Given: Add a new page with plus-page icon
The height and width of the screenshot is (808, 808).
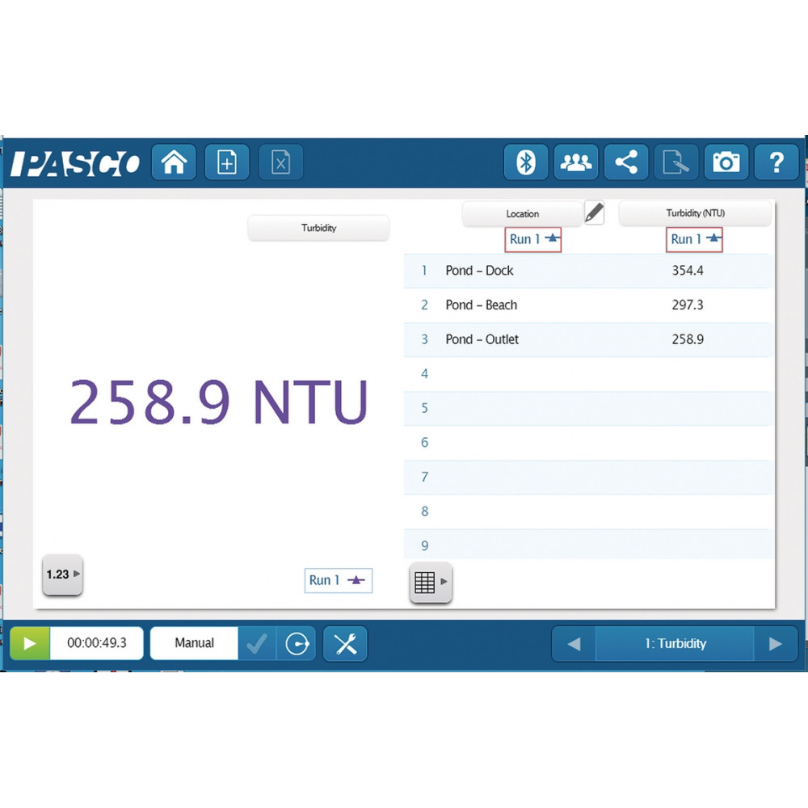Looking at the screenshot, I should (x=227, y=162).
